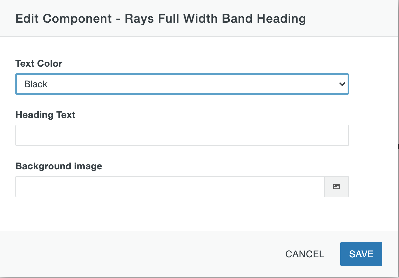Dismiss the dialog using CANCEL
Viewport: 399px width, 278px height.
(x=304, y=254)
